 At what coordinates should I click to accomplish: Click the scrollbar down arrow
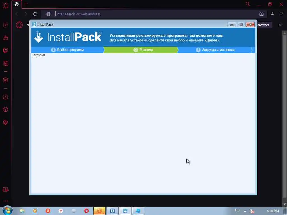(x=284, y=204)
